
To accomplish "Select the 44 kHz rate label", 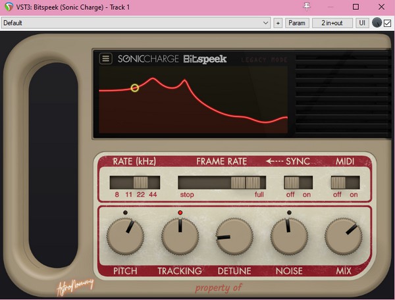I will tap(153, 195).
